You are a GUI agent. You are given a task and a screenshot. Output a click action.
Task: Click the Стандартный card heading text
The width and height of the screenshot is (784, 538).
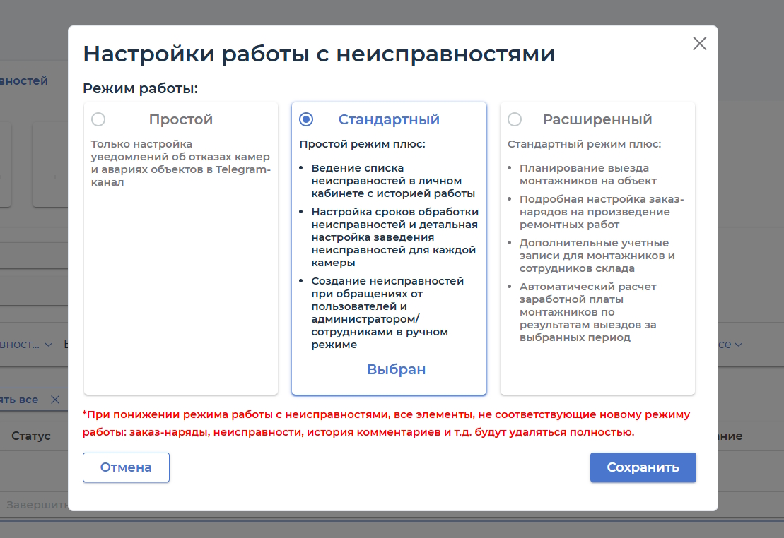tap(389, 119)
